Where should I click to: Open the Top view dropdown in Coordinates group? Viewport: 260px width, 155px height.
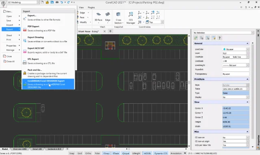(x=162, y=22)
